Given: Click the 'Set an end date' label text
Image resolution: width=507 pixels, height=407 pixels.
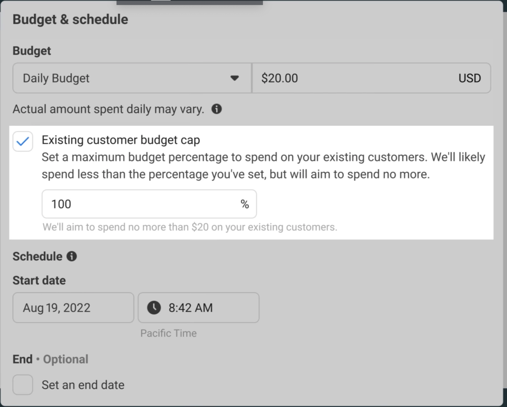Looking at the screenshot, I should point(83,385).
